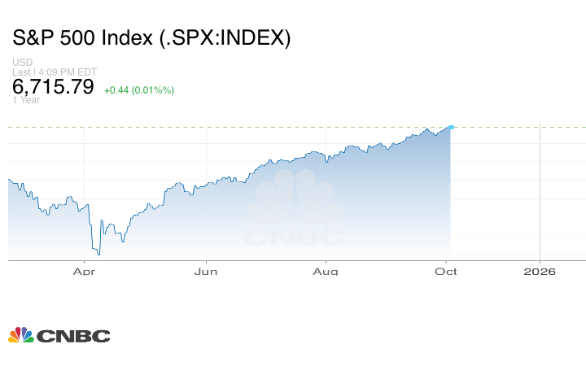Image resolution: width=586 pixels, height=366 pixels.
Task: Click the USD currency label
Action: 21,63
